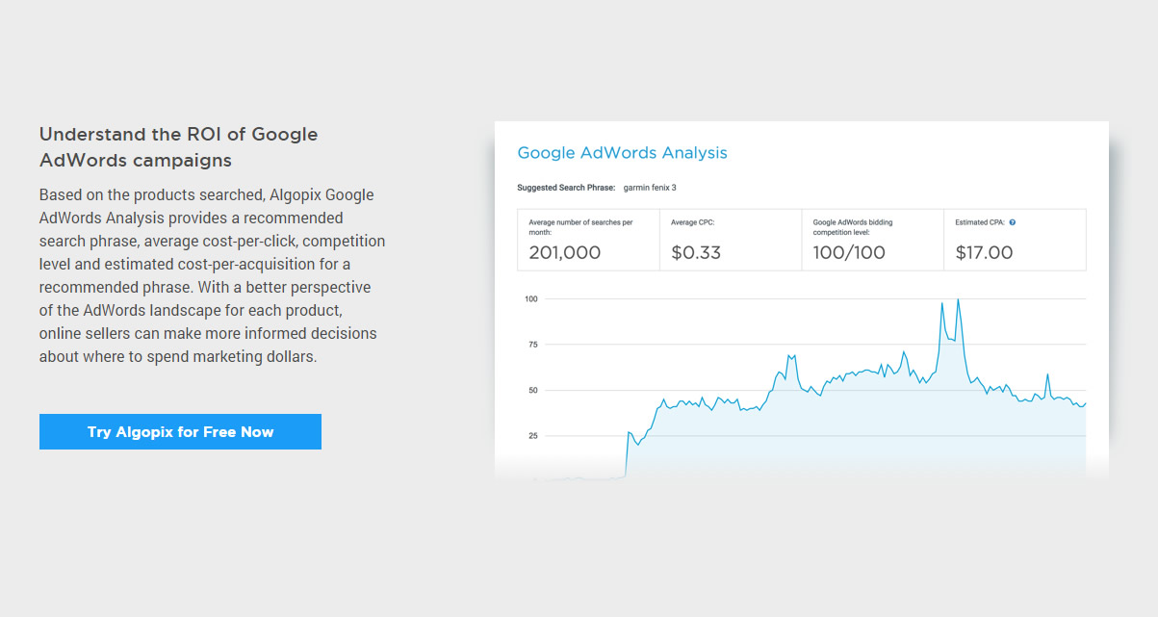Viewport: 1158px width, 617px height.
Task: Click the Estimated CPA label text
Action: pyautogui.click(x=980, y=222)
